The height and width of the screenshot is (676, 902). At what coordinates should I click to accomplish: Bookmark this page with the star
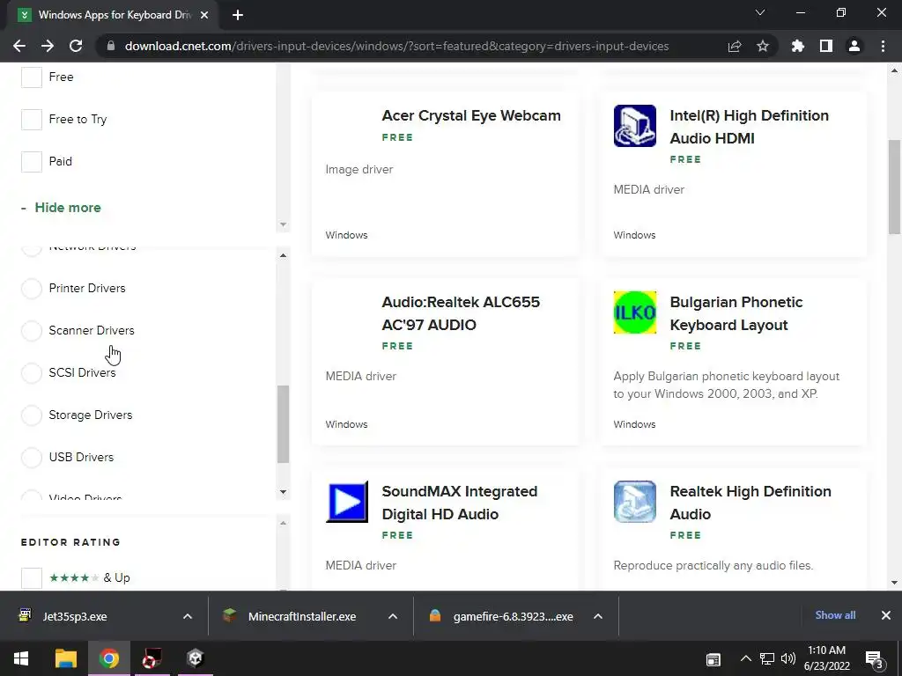point(763,46)
